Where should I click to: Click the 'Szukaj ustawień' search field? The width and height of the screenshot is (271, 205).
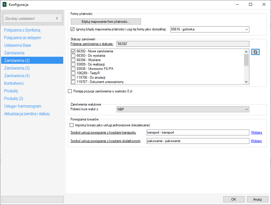coord(29,18)
